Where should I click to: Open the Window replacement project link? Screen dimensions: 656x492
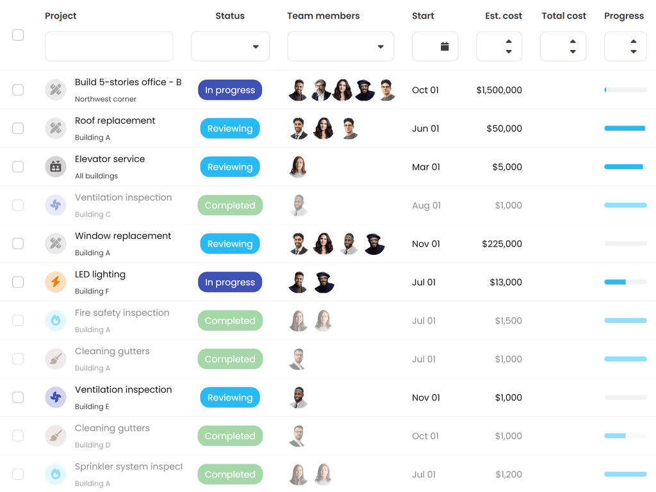[123, 236]
